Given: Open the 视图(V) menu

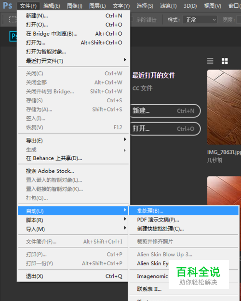Looking at the screenshot, I should pos(213,6).
